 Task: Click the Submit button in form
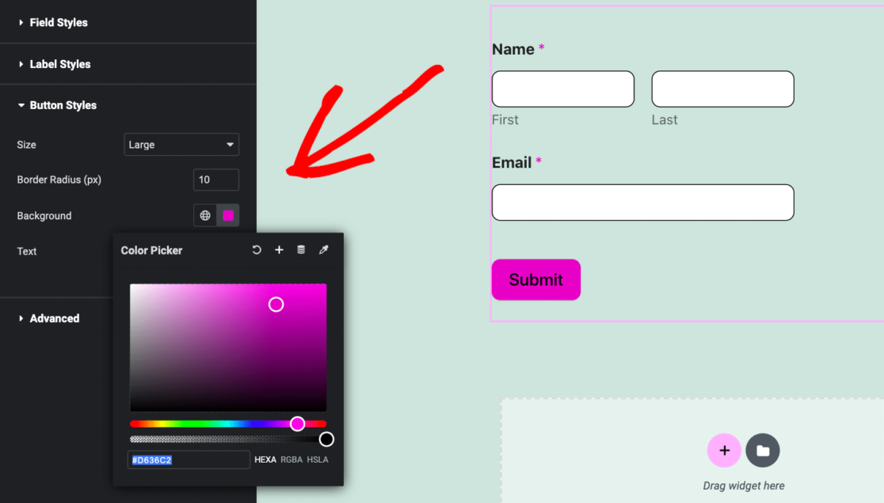pyautogui.click(x=536, y=280)
